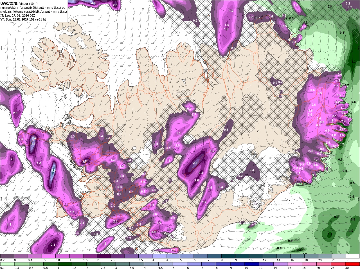Click the '0.1' label on the bottom rain scale

pos(3,268)
